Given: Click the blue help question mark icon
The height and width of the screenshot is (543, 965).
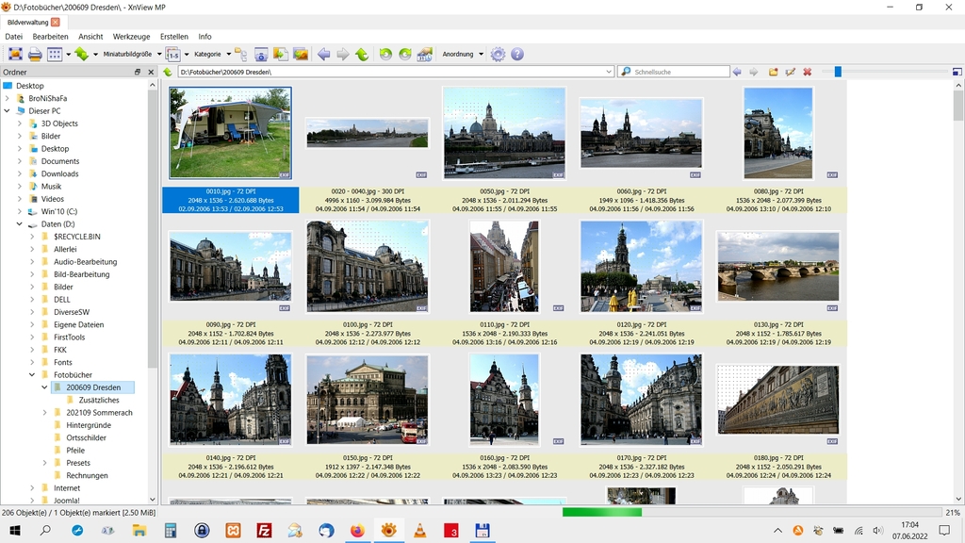Looking at the screenshot, I should 517,55.
